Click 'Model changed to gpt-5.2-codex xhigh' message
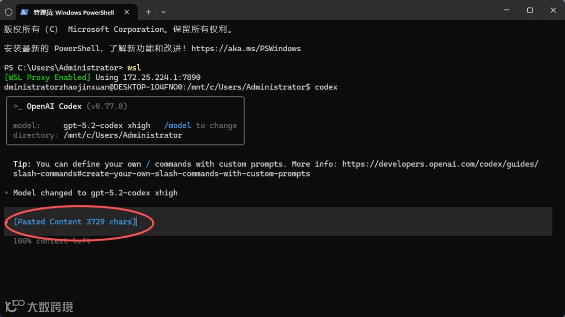 [x=95, y=193]
